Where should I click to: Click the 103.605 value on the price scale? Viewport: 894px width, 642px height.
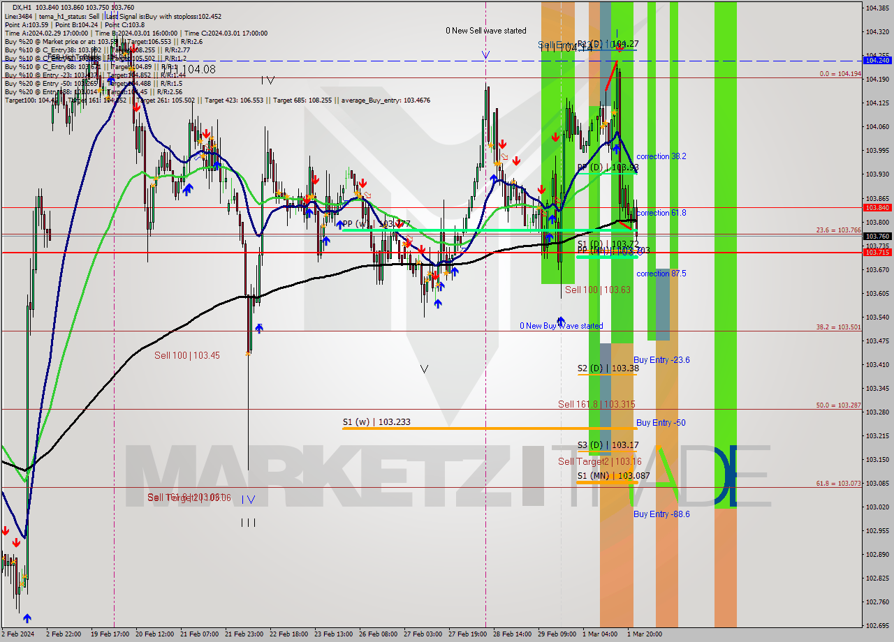coord(877,293)
